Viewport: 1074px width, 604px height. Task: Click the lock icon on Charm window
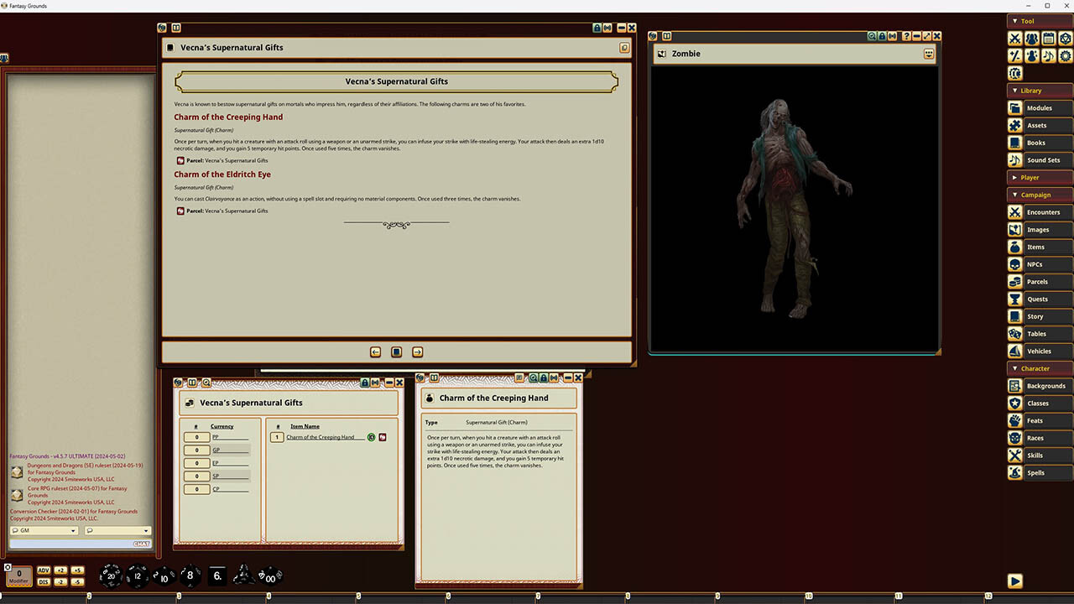(544, 378)
